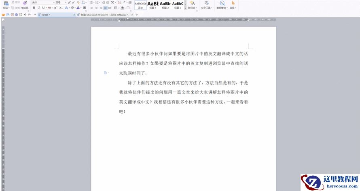Toggle italic formatting

tap(39, 8)
